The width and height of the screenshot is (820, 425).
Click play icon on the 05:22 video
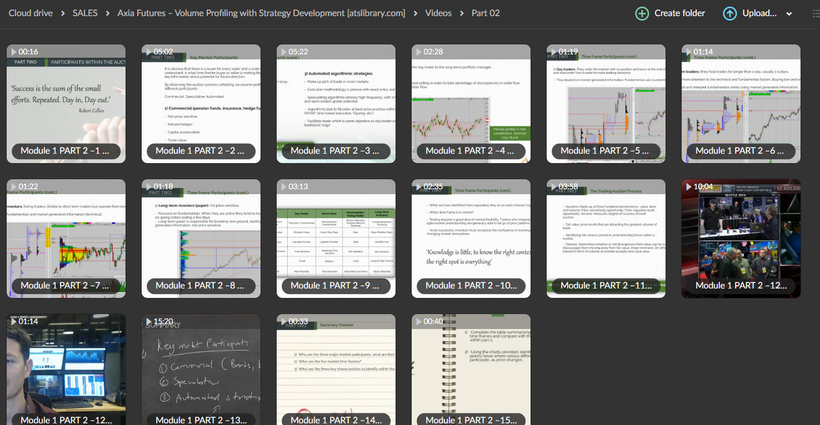(x=284, y=52)
